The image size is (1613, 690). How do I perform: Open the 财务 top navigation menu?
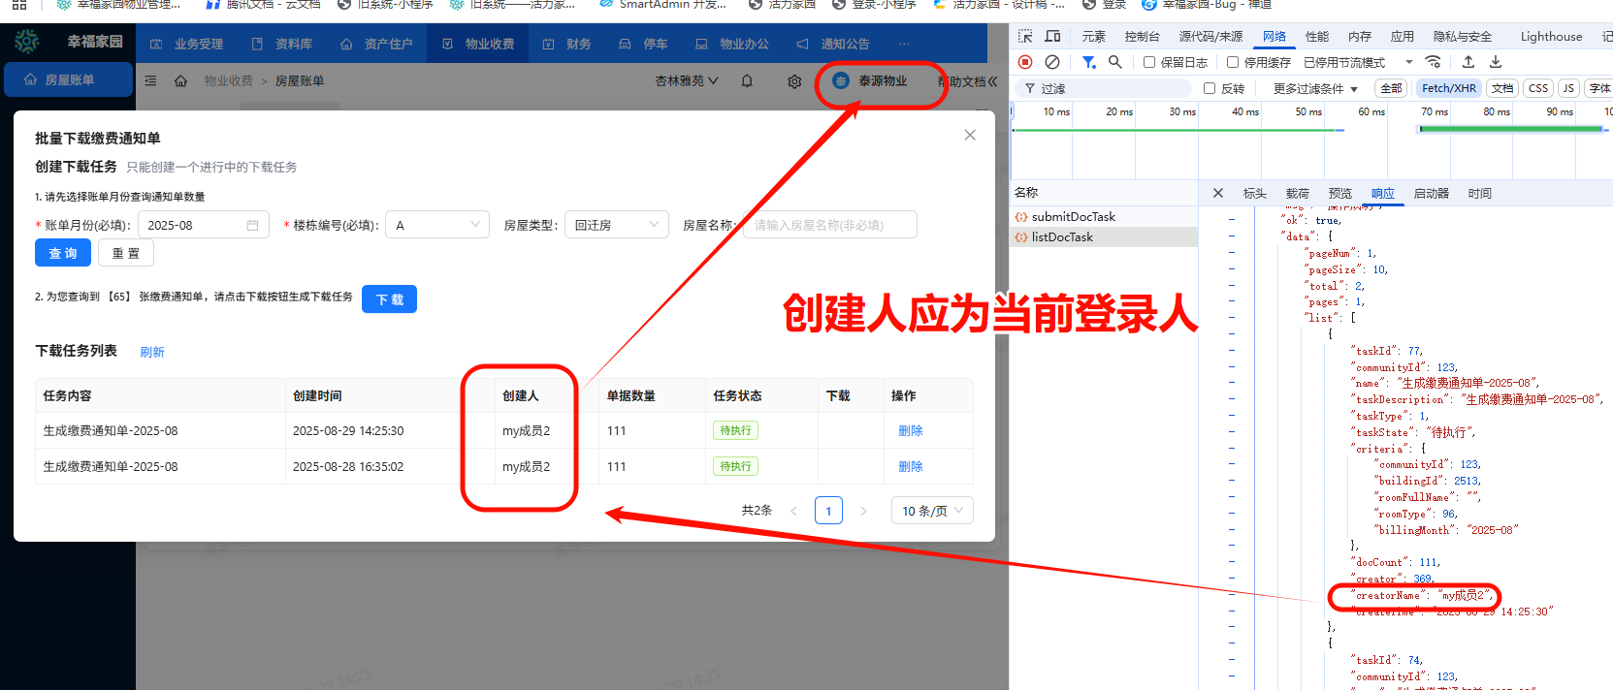pyautogui.click(x=567, y=44)
